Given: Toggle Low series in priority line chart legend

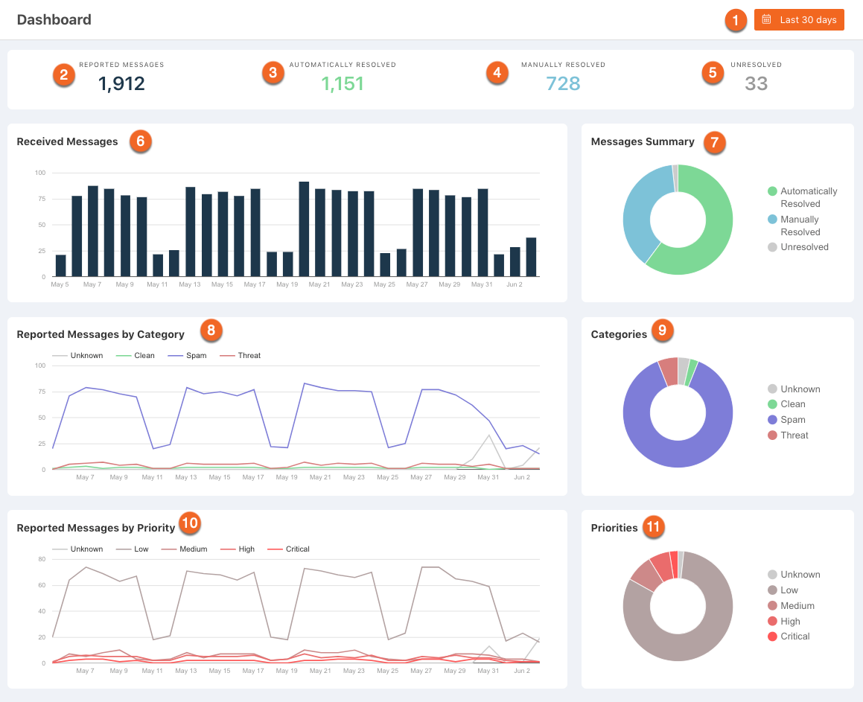Looking at the screenshot, I should [x=132, y=549].
